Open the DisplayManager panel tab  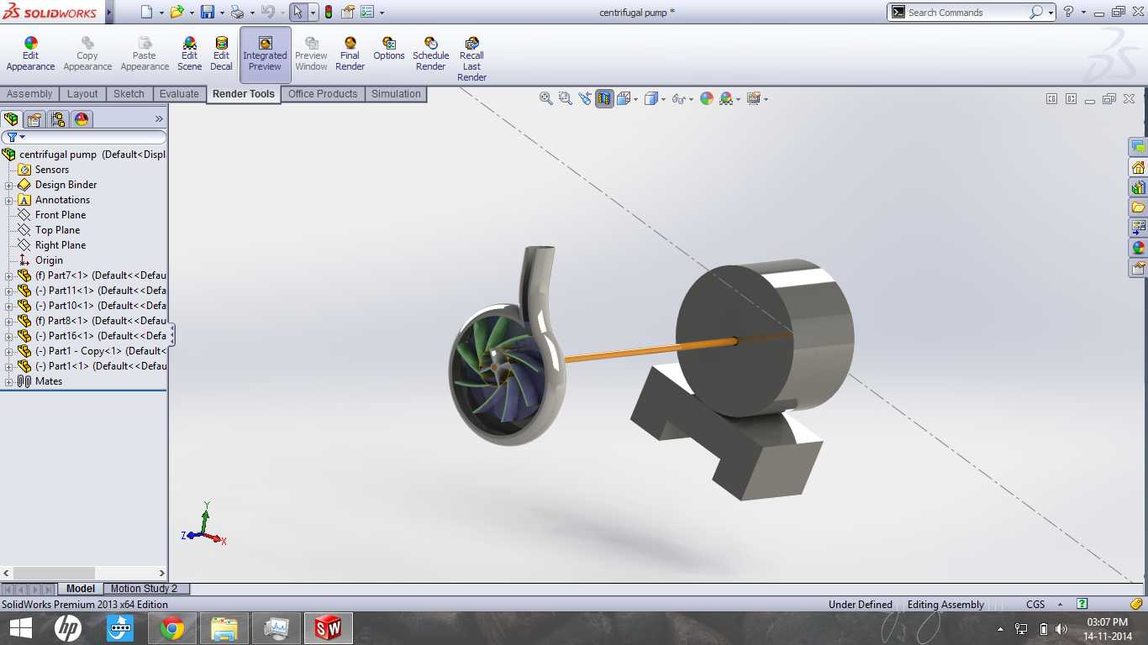82,119
